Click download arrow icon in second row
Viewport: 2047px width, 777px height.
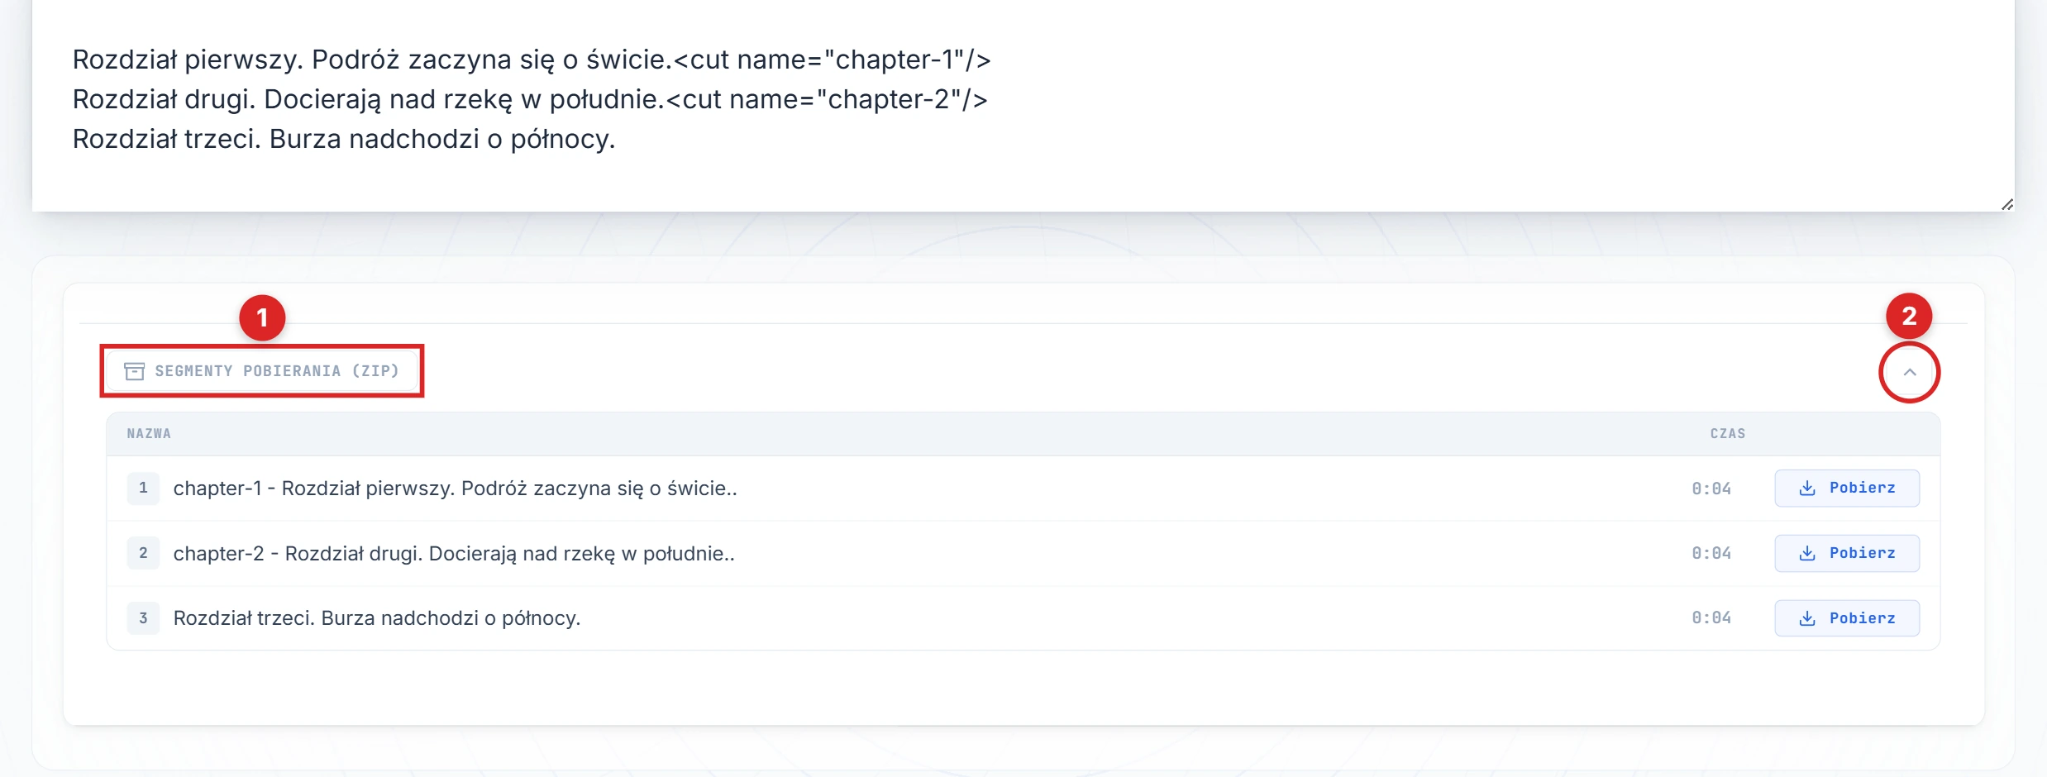[1807, 553]
